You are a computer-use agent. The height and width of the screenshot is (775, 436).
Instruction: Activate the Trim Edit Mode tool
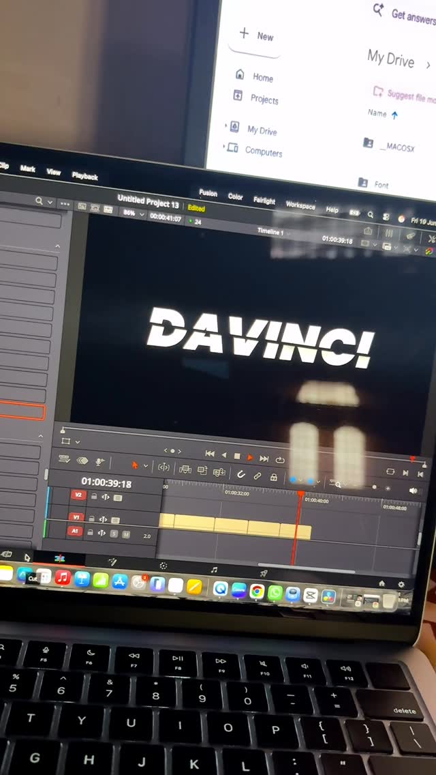coord(164,467)
